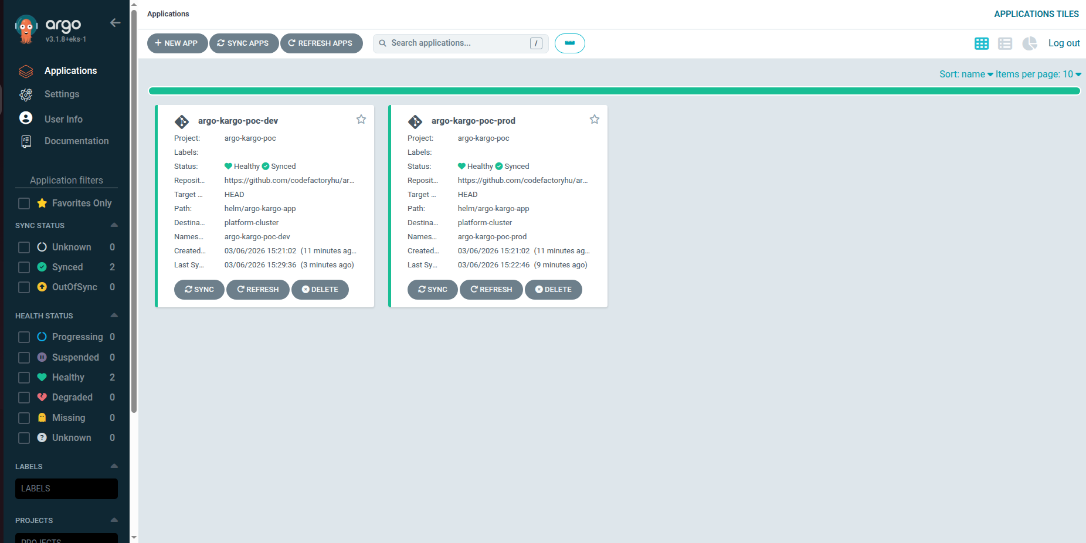Collapse the HEALTH STATUS filter section
The image size is (1086, 543).
point(114,315)
